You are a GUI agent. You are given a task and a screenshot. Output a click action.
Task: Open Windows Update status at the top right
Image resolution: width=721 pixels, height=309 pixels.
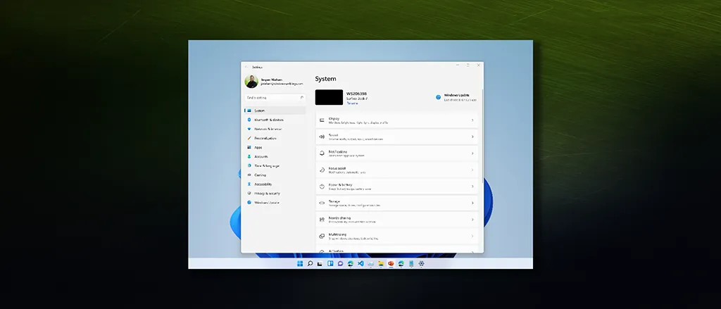coord(456,97)
